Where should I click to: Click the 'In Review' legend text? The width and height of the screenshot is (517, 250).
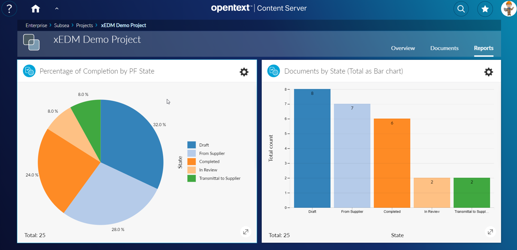tap(208, 170)
